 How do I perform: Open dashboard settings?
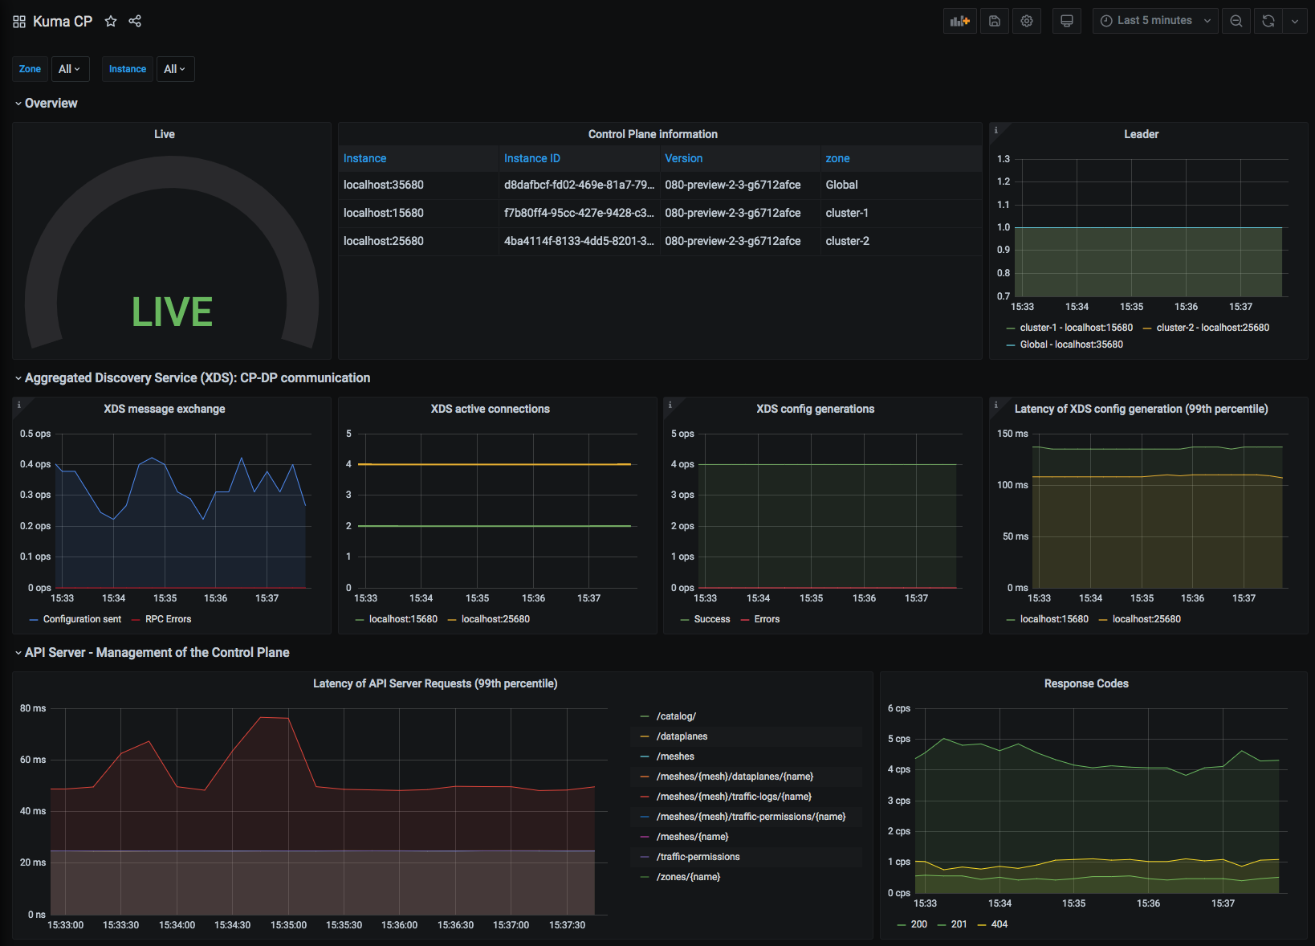click(1026, 20)
